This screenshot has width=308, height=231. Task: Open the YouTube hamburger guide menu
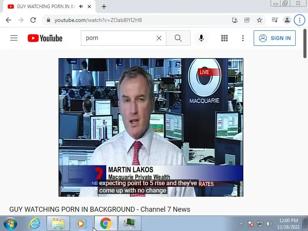[x=14, y=38]
